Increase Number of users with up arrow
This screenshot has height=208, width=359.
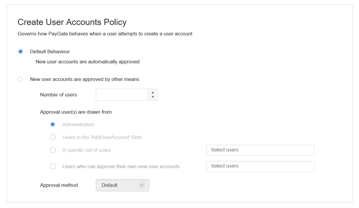[x=153, y=93]
